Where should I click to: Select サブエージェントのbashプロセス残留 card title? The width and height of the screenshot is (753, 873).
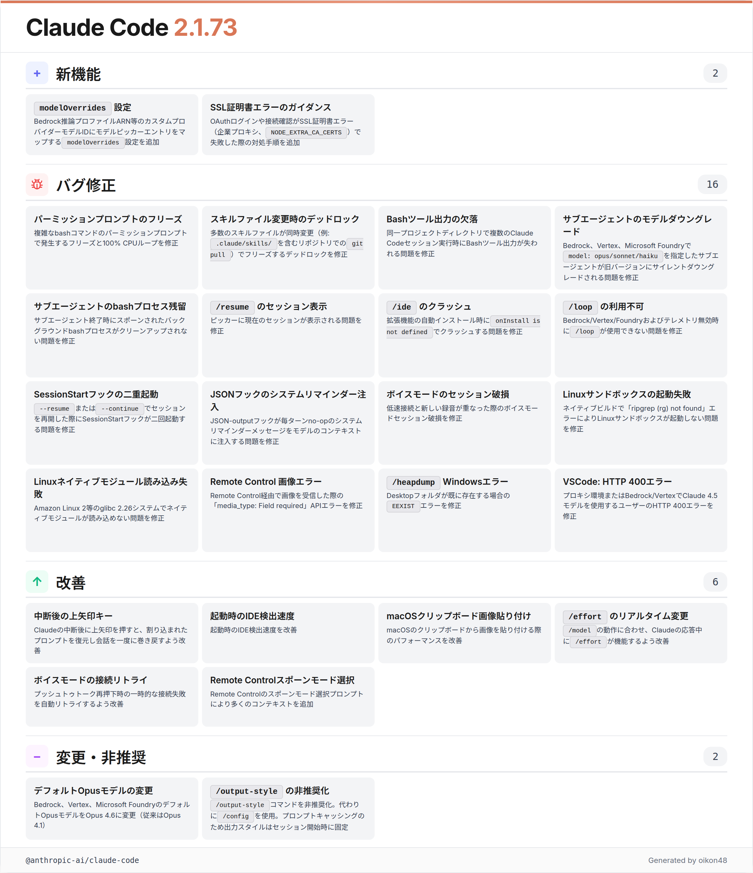click(110, 306)
